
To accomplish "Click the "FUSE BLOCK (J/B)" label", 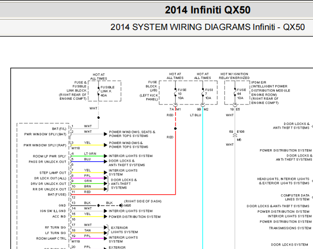I will [152, 86].
